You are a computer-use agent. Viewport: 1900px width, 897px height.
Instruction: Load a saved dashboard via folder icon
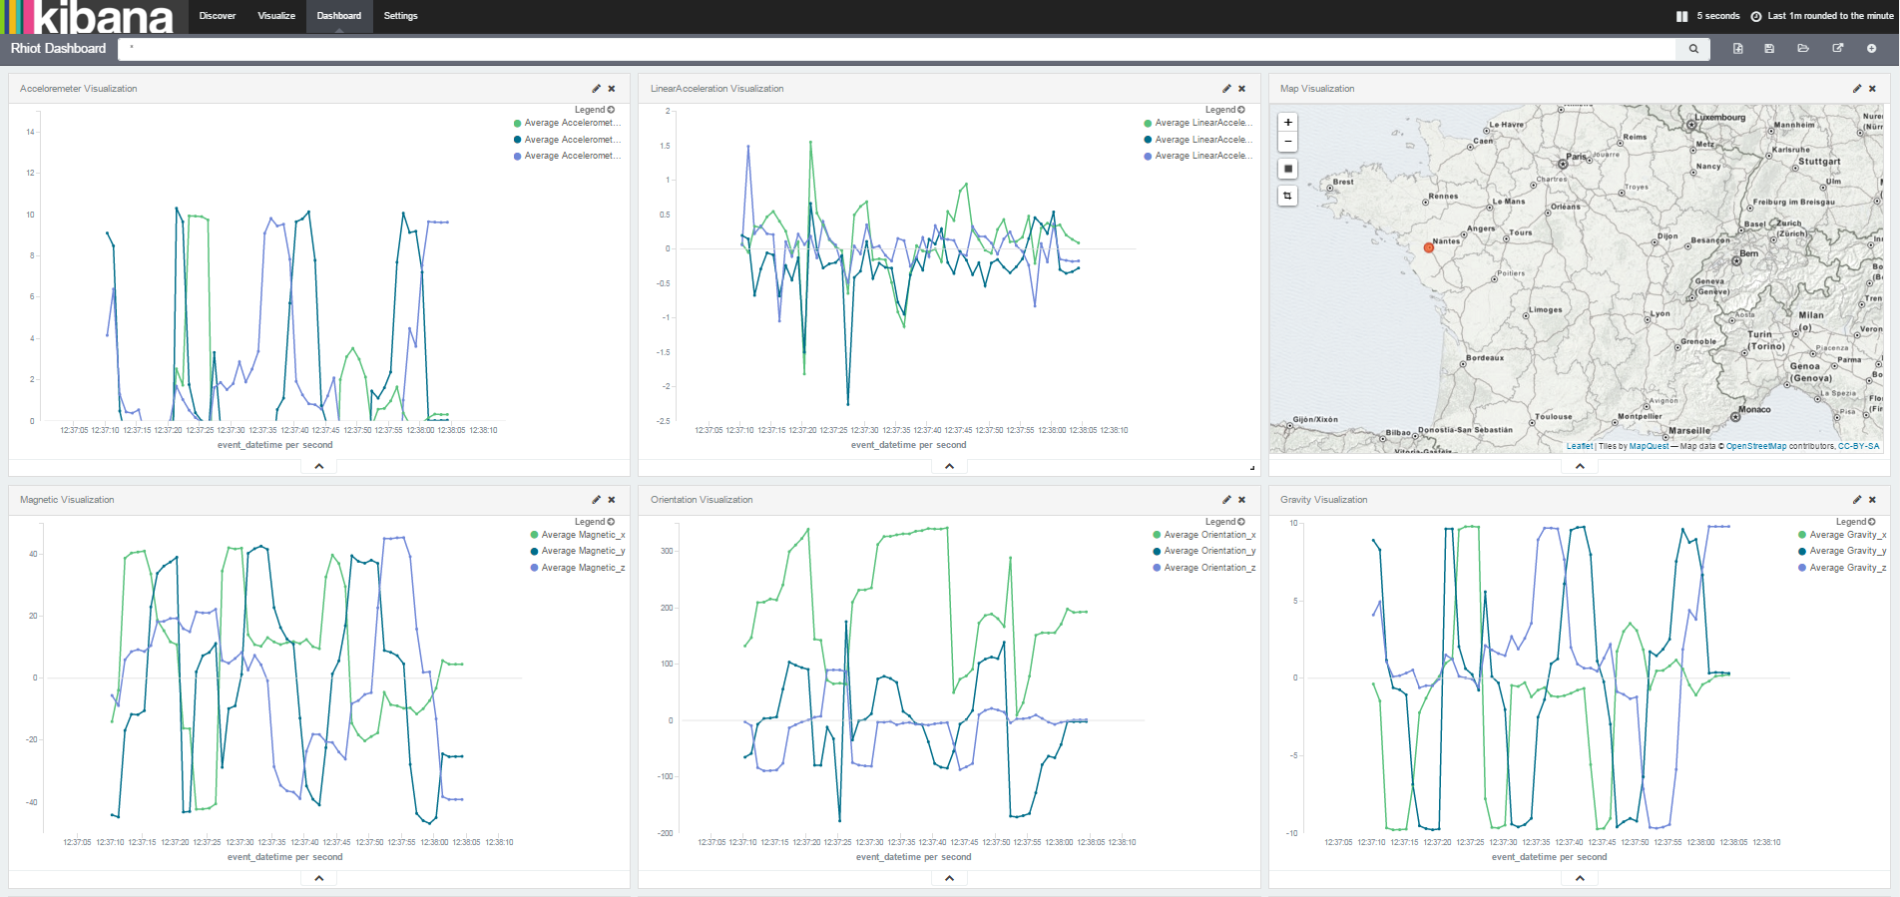pyautogui.click(x=1803, y=49)
